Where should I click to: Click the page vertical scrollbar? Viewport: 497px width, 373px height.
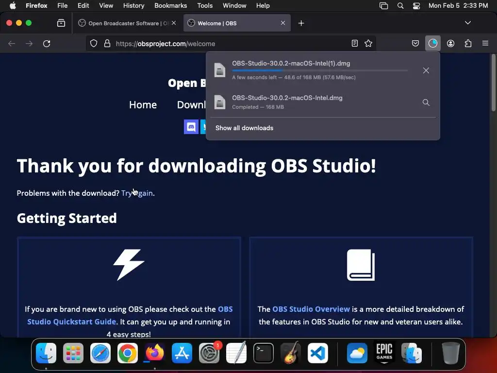[493, 83]
